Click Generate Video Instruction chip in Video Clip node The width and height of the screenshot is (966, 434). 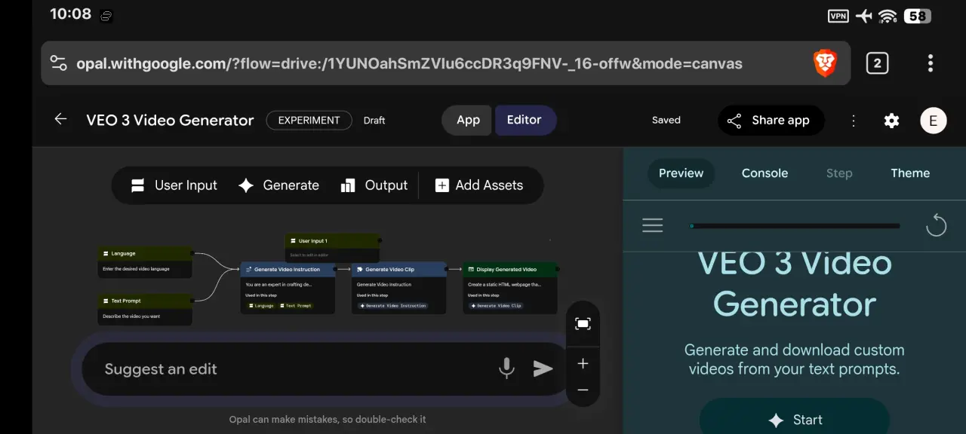tap(392, 306)
